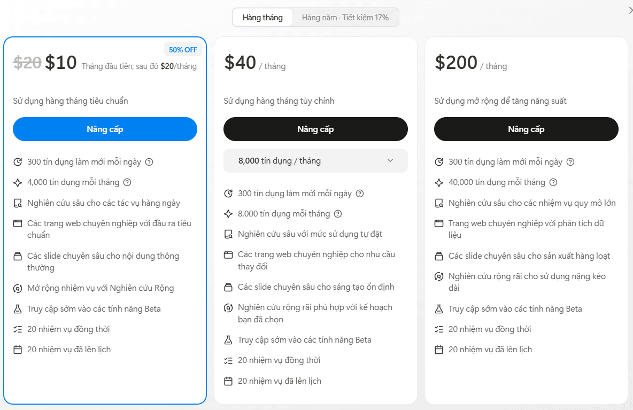The height and width of the screenshot is (410, 633).
Task: Click help icon beside 300 tín dụng in $200 plan
Action: coord(570,162)
